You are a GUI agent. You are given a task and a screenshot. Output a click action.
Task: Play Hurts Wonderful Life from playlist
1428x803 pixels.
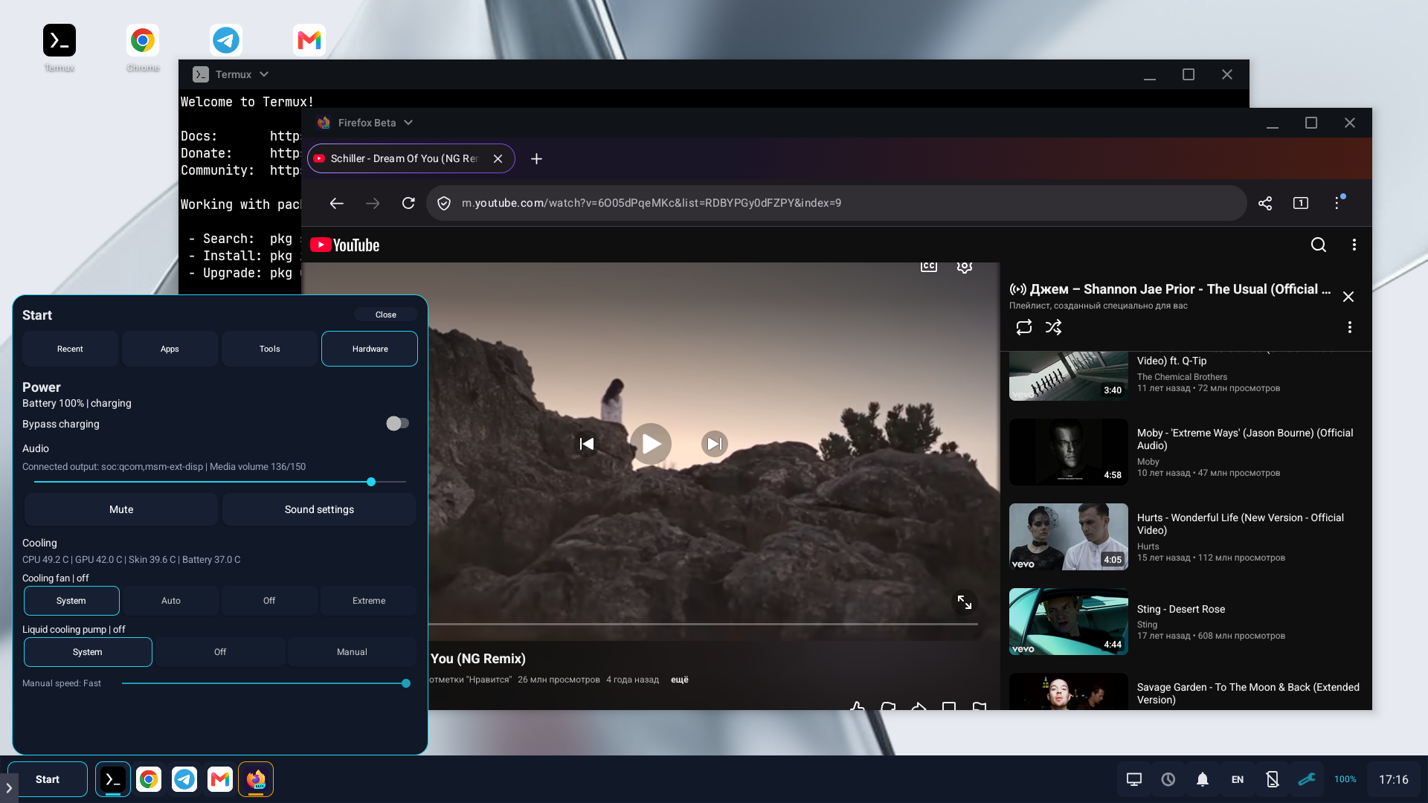click(1186, 537)
